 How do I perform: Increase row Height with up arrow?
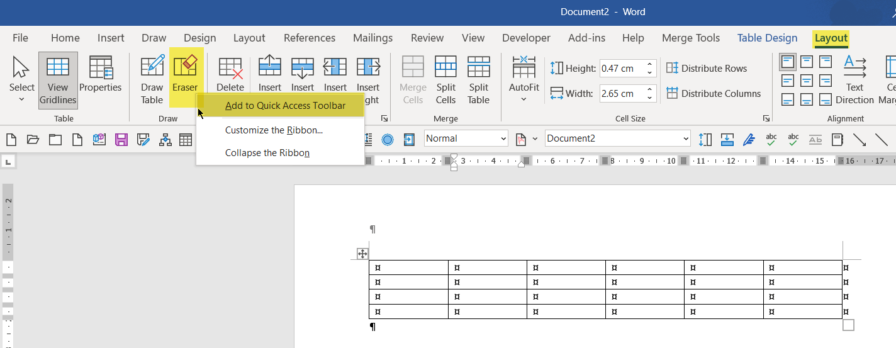[x=650, y=64]
